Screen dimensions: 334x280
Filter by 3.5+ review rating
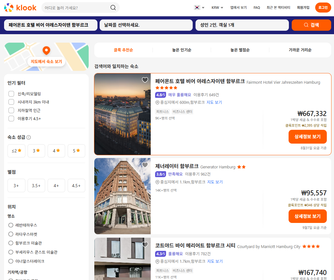coord(36,186)
